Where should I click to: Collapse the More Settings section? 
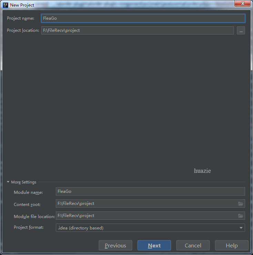[8, 182]
